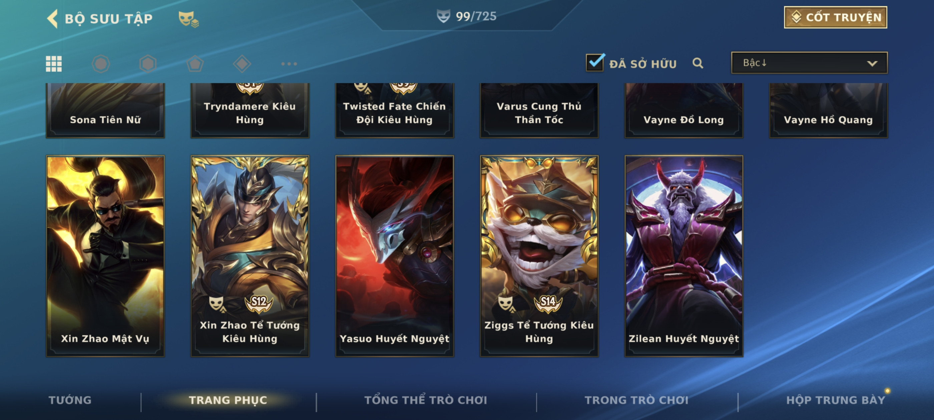Select the Xin Zhao Mật Vụ card
The height and width of the screenshot is (420, 934).
pos(105,256)
